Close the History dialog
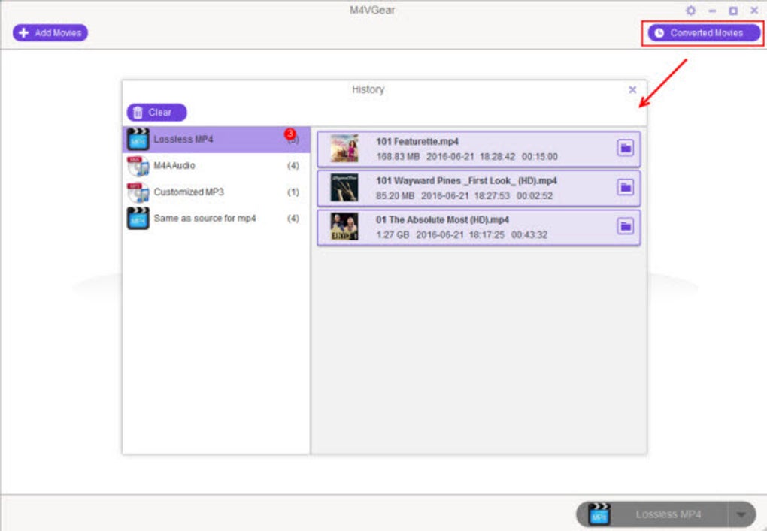Viewport: 767px width, 531px height. 632,90
